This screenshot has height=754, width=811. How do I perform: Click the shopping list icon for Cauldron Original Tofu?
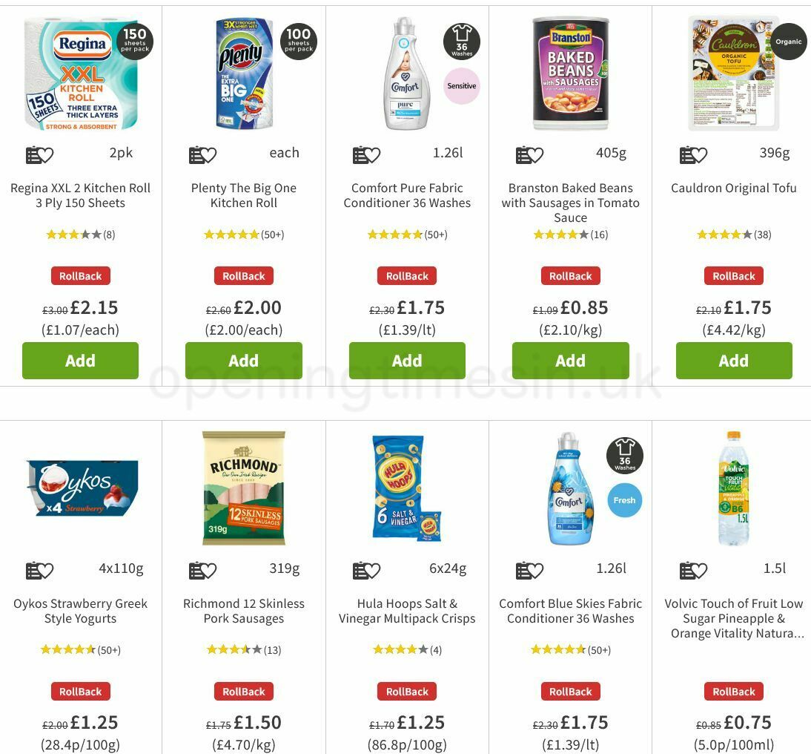click(x=686, y=154)
